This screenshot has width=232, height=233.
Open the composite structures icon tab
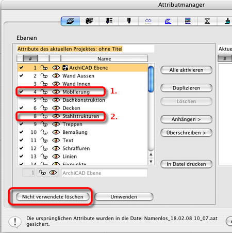[x=188, y=21]
